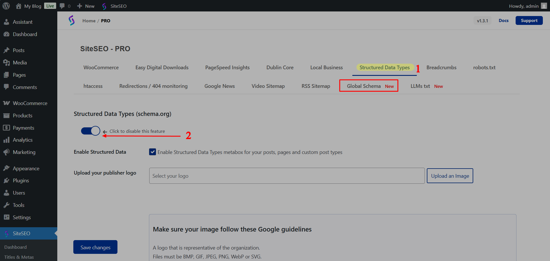
Task: Open Media library sidebar icon
Action: click(x=6, y=63)
